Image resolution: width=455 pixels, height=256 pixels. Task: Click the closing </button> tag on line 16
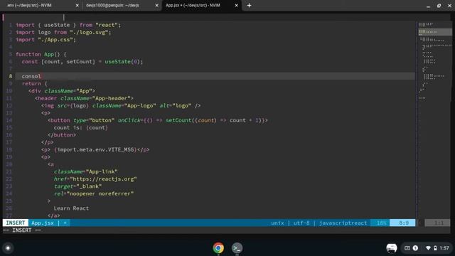point(62,135)
